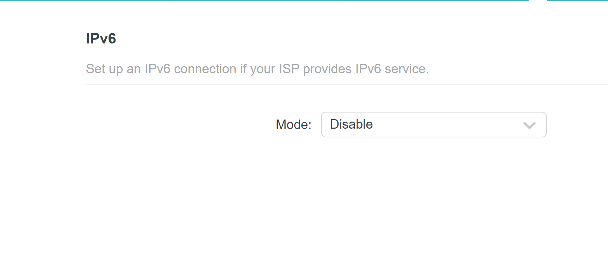Screen dimensions: 608x265
Task: Open the Mode dropdown menu
Action: click(x=433, y=124)
